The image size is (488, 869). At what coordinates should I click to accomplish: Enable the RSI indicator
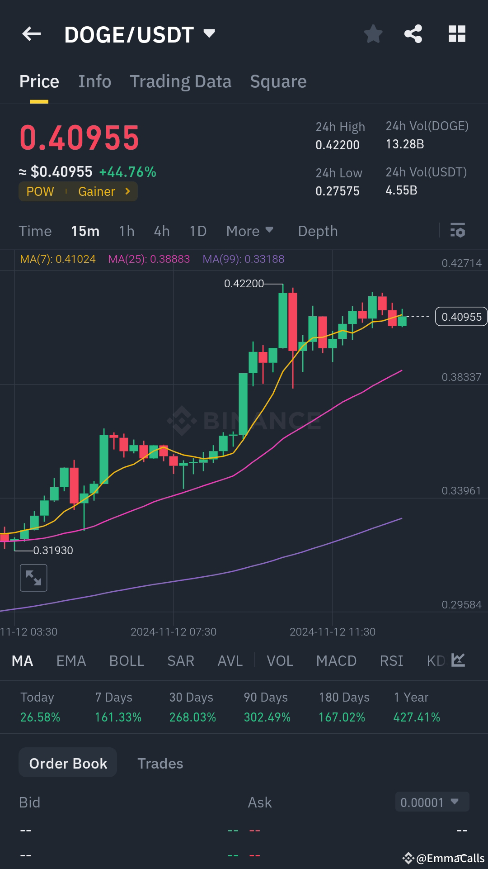[x=391, y=661]
